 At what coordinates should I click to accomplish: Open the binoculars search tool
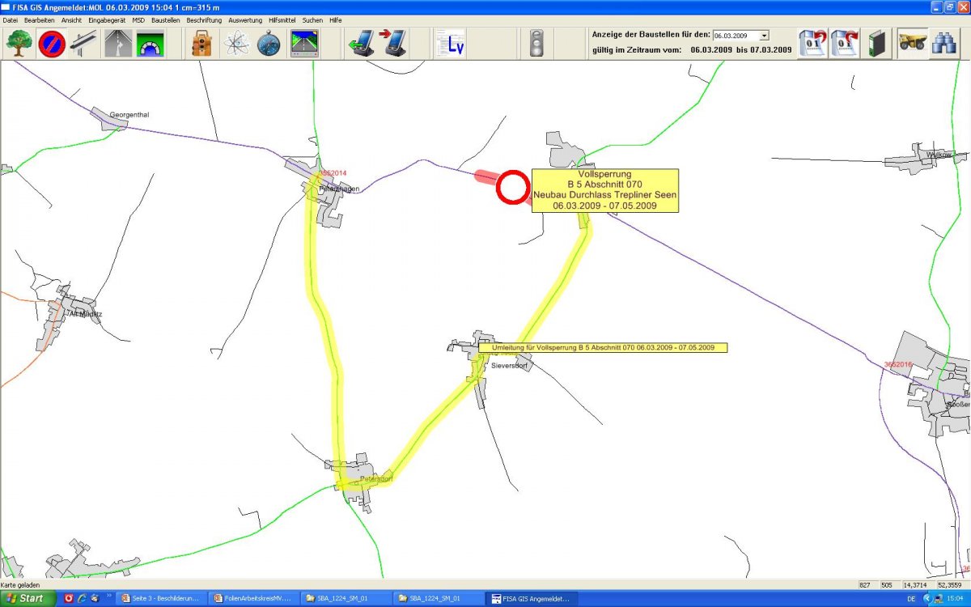pyautogui.click(x=943, y=43)
